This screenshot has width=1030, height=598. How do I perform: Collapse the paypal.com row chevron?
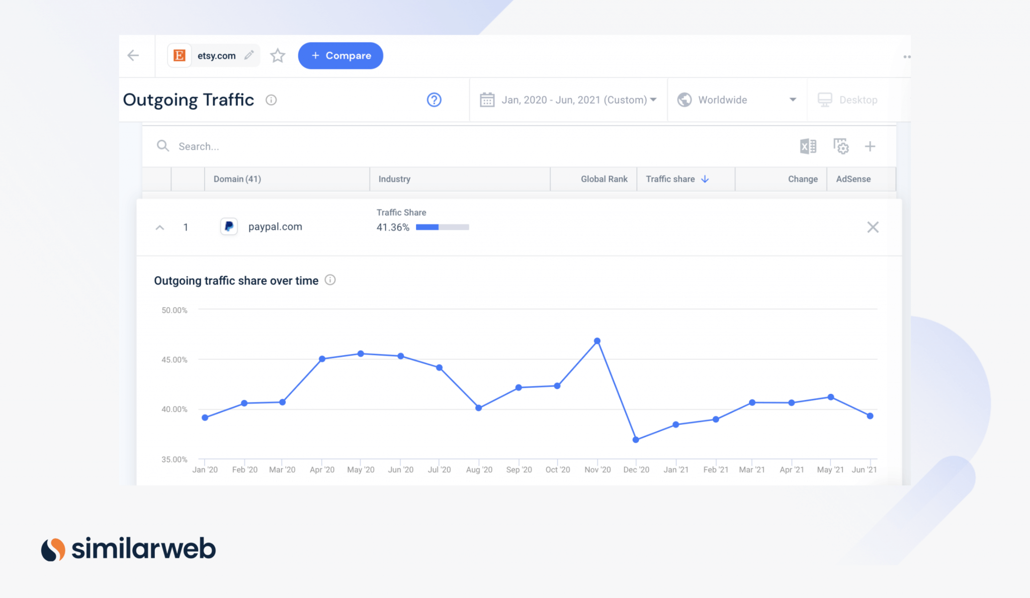pos(160,227)
